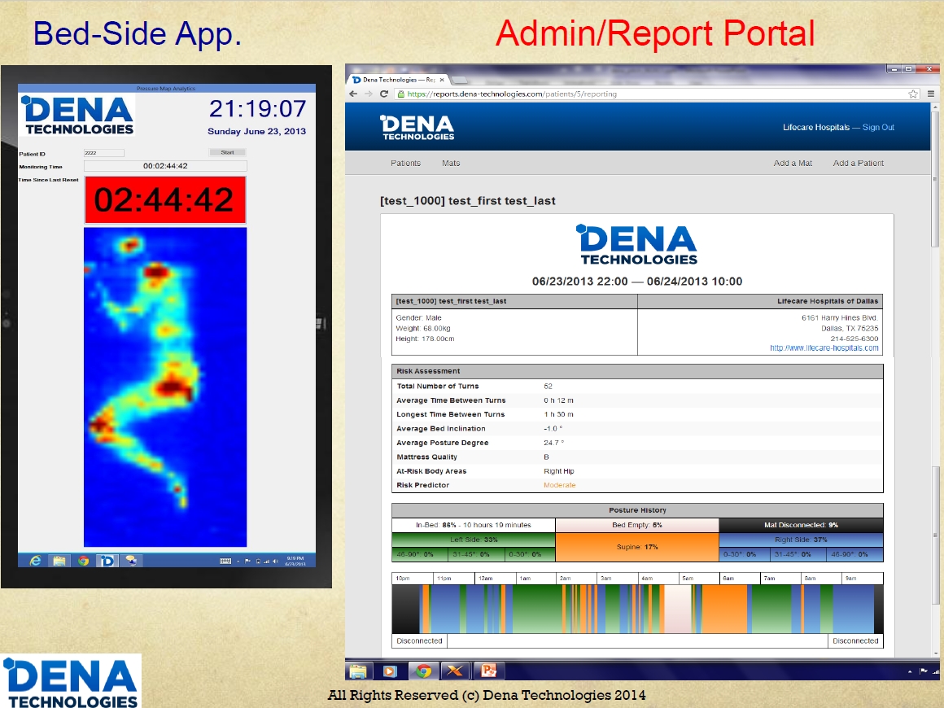944x708 pixels.
Task: Click the Posture History section header
Action: tap(637, 510)
